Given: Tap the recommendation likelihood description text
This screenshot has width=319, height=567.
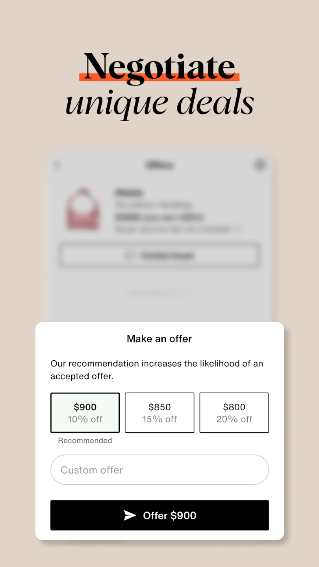Looking at the screenshot, I should tap(157, 370).
